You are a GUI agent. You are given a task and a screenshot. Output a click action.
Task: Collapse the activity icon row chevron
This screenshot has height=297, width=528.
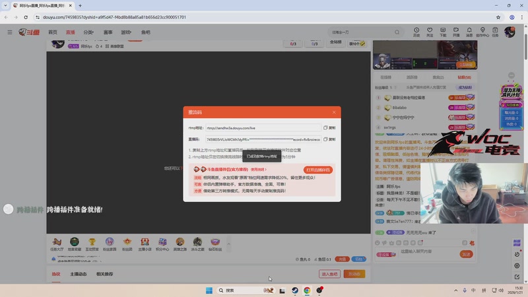tap(228, 244)
